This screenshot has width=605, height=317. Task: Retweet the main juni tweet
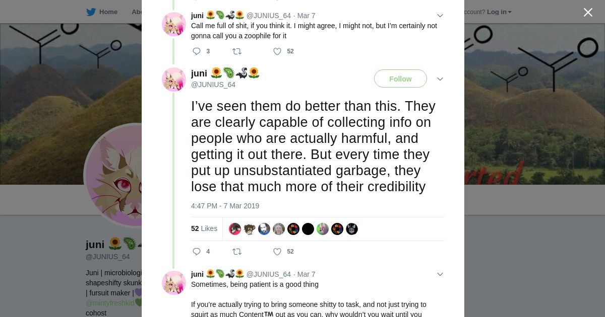point(236,252)
